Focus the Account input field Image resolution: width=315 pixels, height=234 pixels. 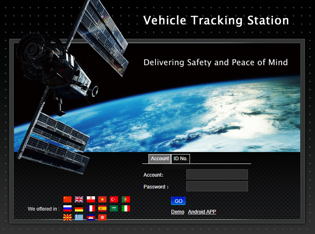click(217, 174)
